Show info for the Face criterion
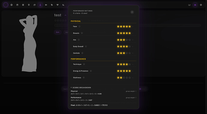The width and height of the screenshot is (207, 114). pyautogui.click(x=79, y=26)
